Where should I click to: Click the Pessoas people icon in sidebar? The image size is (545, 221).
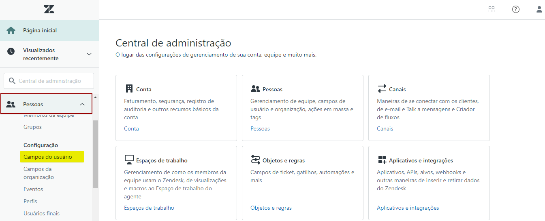tap(11, 104)
